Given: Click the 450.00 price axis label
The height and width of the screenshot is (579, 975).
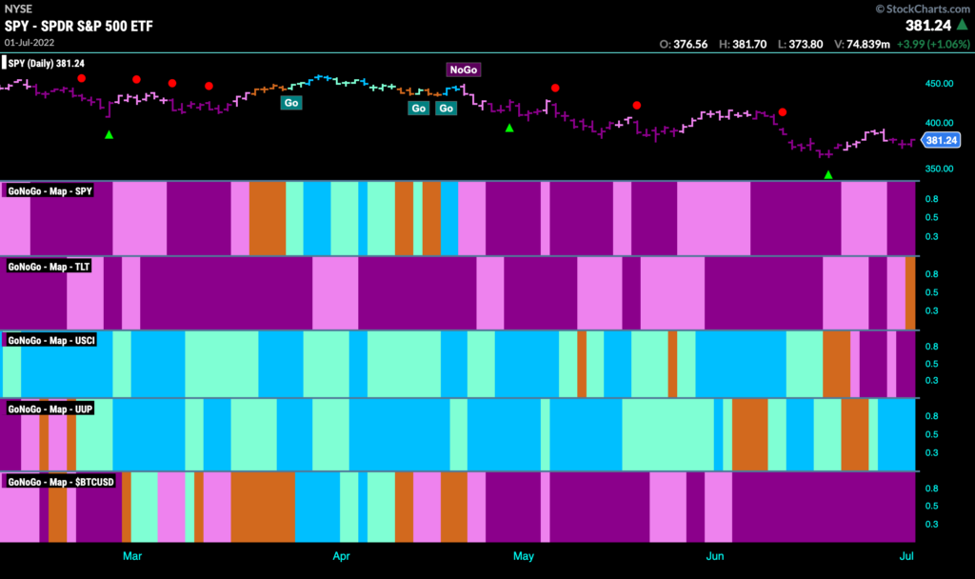Looking at the screenshot, I should pos(939,84).
